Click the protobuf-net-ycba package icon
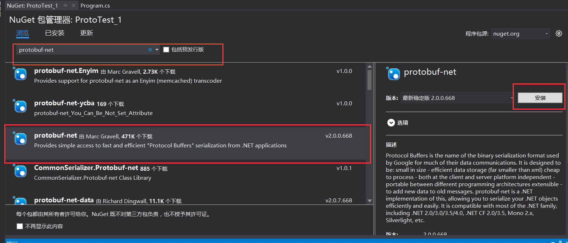The image size is (568, 243). pos(20,107)
